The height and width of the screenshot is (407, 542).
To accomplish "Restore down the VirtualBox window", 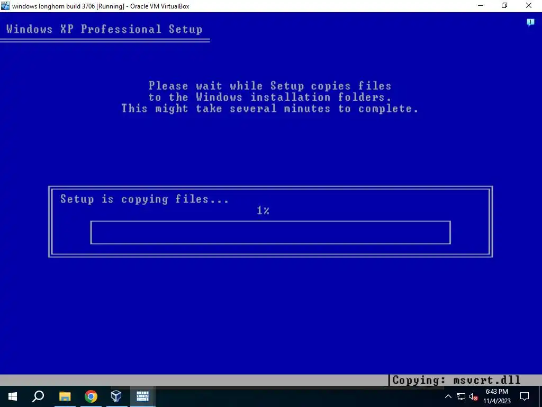I will pyautogui.click(x=504, y=6).
